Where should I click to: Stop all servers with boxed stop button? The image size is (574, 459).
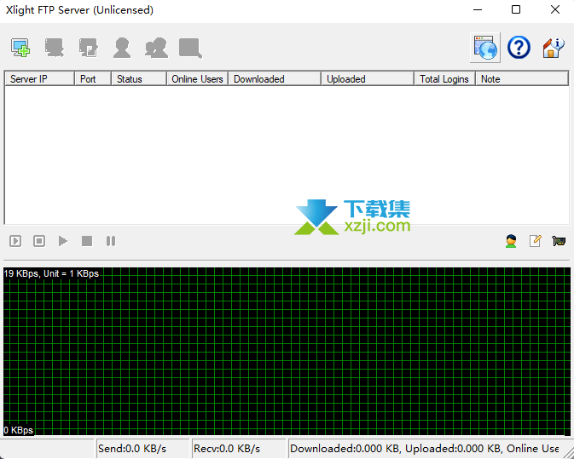[x=39, y=241]
